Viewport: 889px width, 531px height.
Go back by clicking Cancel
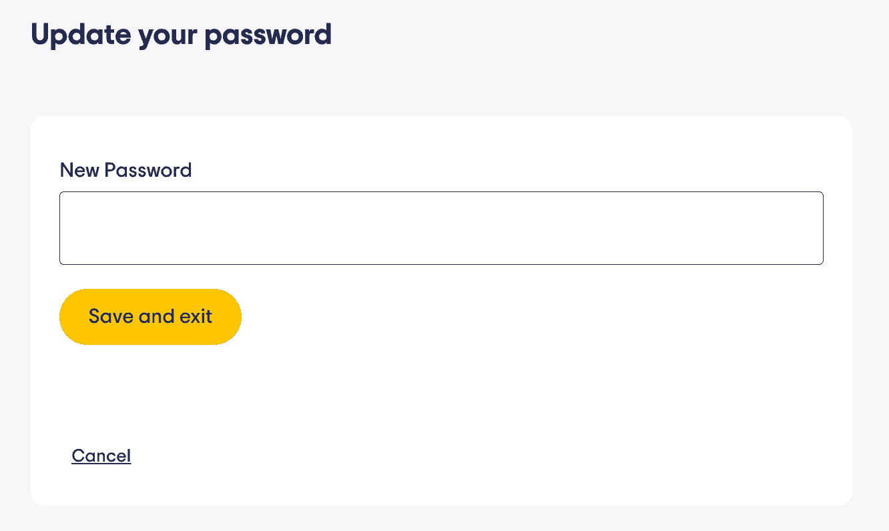coord(101,456)
